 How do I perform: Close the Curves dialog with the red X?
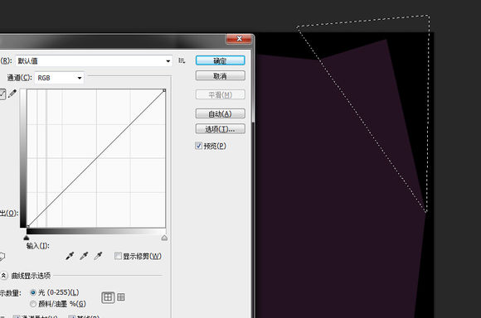click(239, 39)
